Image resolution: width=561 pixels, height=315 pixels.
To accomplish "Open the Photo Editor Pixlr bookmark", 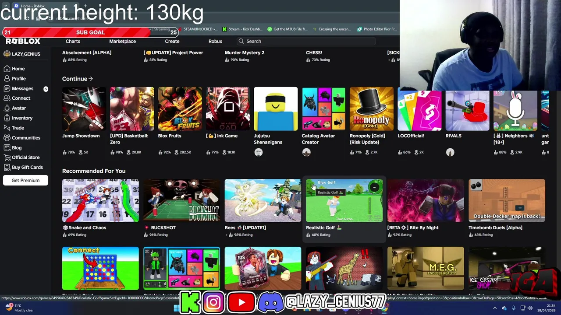I will [x=377, y=29].
